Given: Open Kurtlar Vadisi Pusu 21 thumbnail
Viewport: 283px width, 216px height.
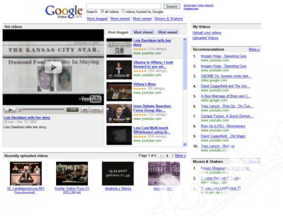Looking at the screenshot, I should pyautogui.click(x=72, y=174).
